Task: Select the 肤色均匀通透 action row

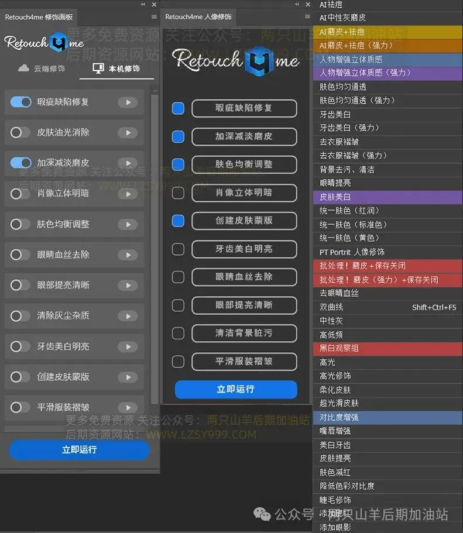Action: click(x=387, y=87)
